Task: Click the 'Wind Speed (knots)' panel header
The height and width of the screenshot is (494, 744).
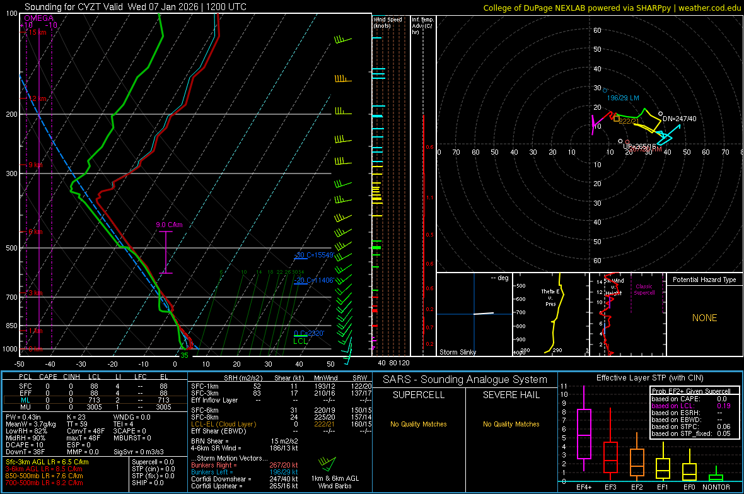Action: point(388,22)
